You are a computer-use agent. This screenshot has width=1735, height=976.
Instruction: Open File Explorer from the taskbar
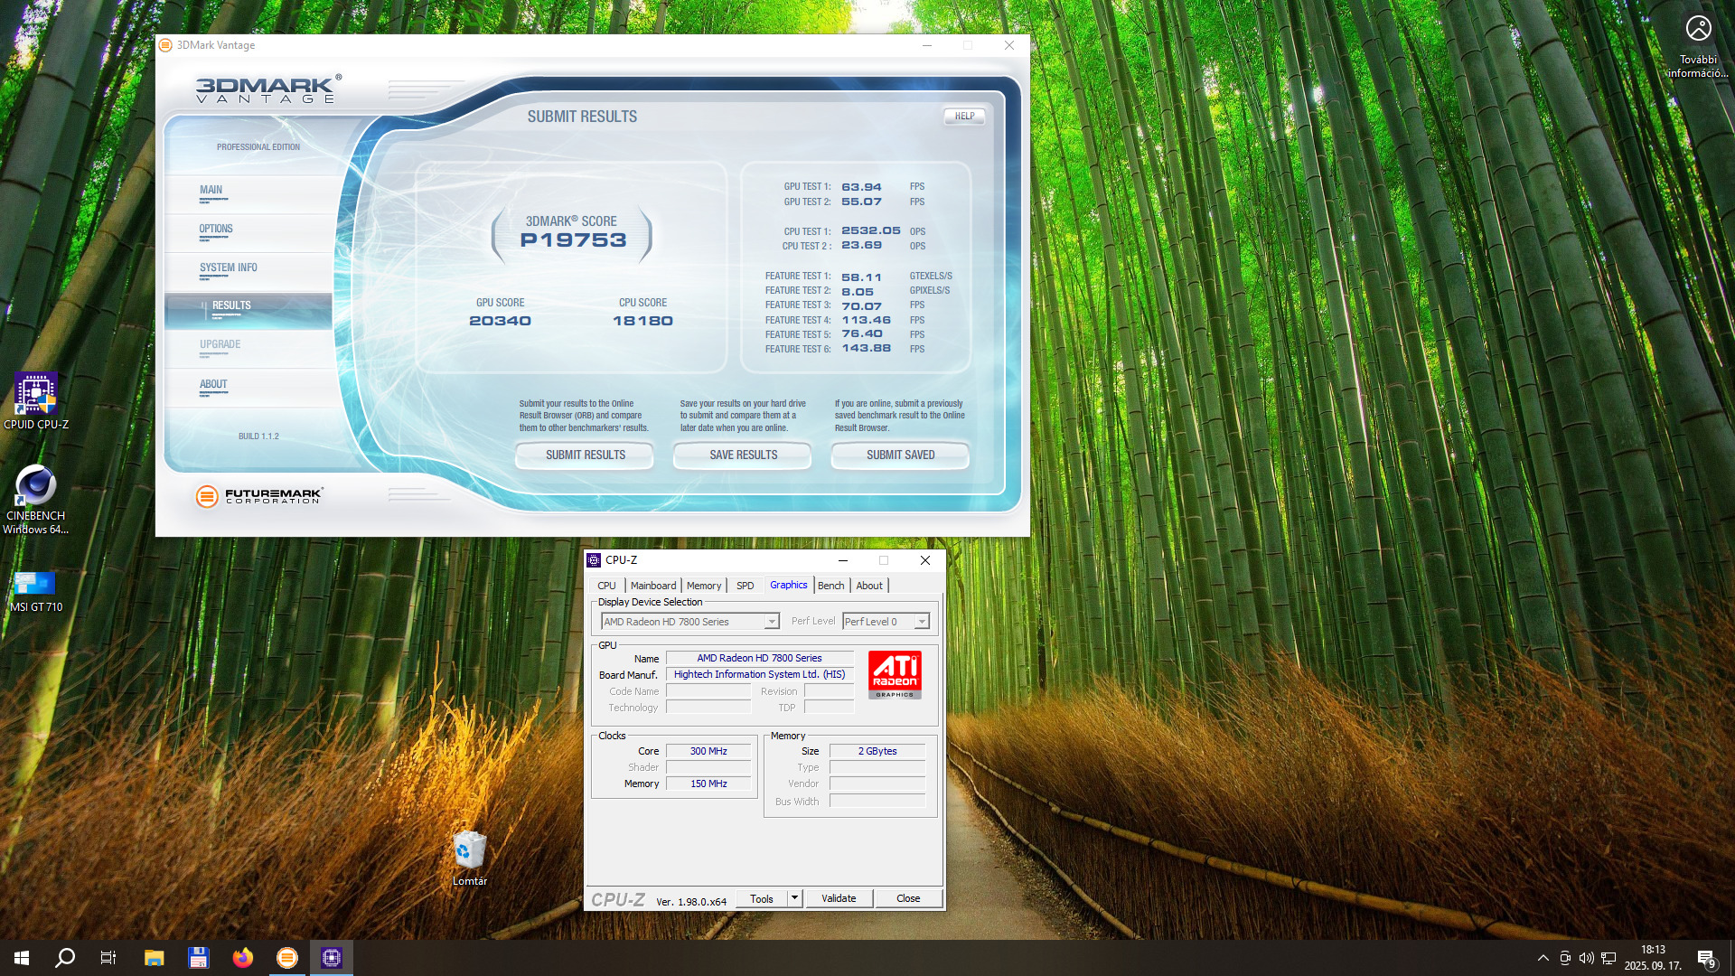pyautogui.click(x=154, y=958)
